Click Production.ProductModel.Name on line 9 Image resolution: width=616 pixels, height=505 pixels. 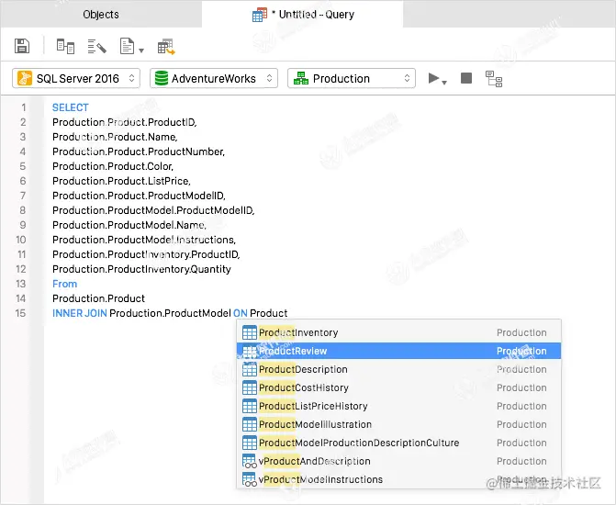(129, 225)
